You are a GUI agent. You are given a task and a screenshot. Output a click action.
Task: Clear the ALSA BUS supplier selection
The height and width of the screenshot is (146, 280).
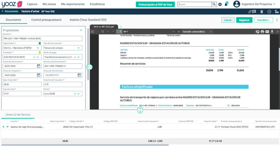(x=34, y=57)
